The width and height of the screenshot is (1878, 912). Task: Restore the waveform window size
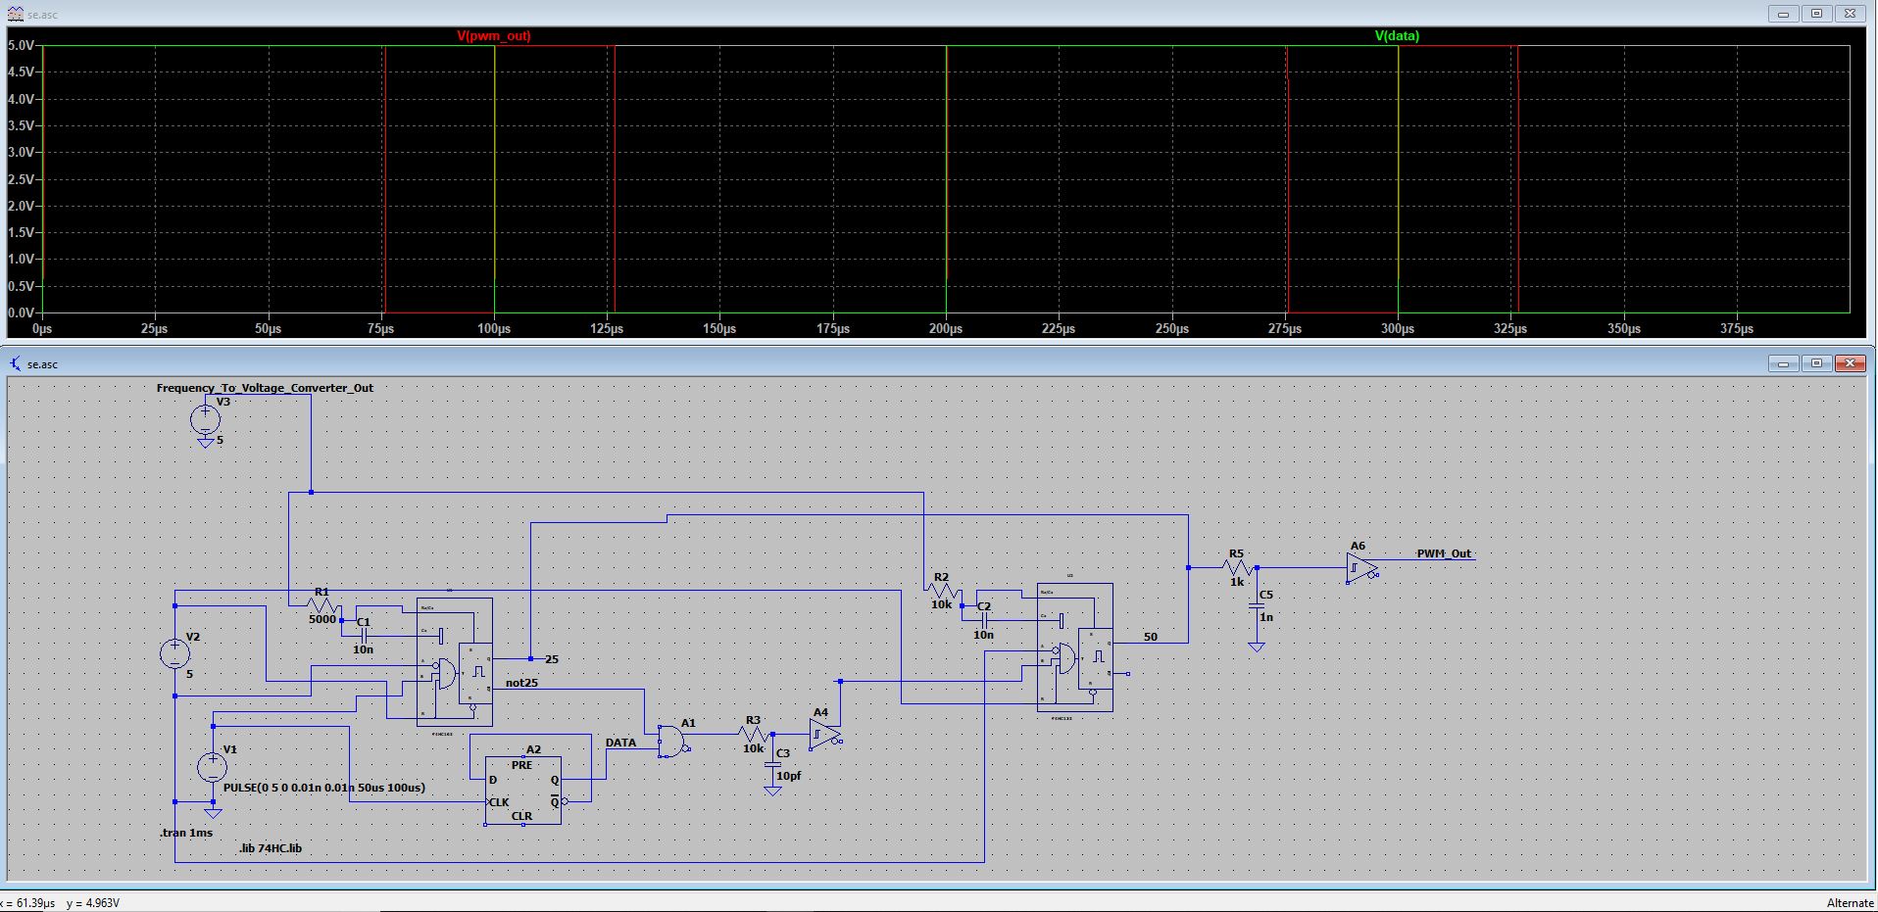pyautogui.click(x=1816, y=14)
